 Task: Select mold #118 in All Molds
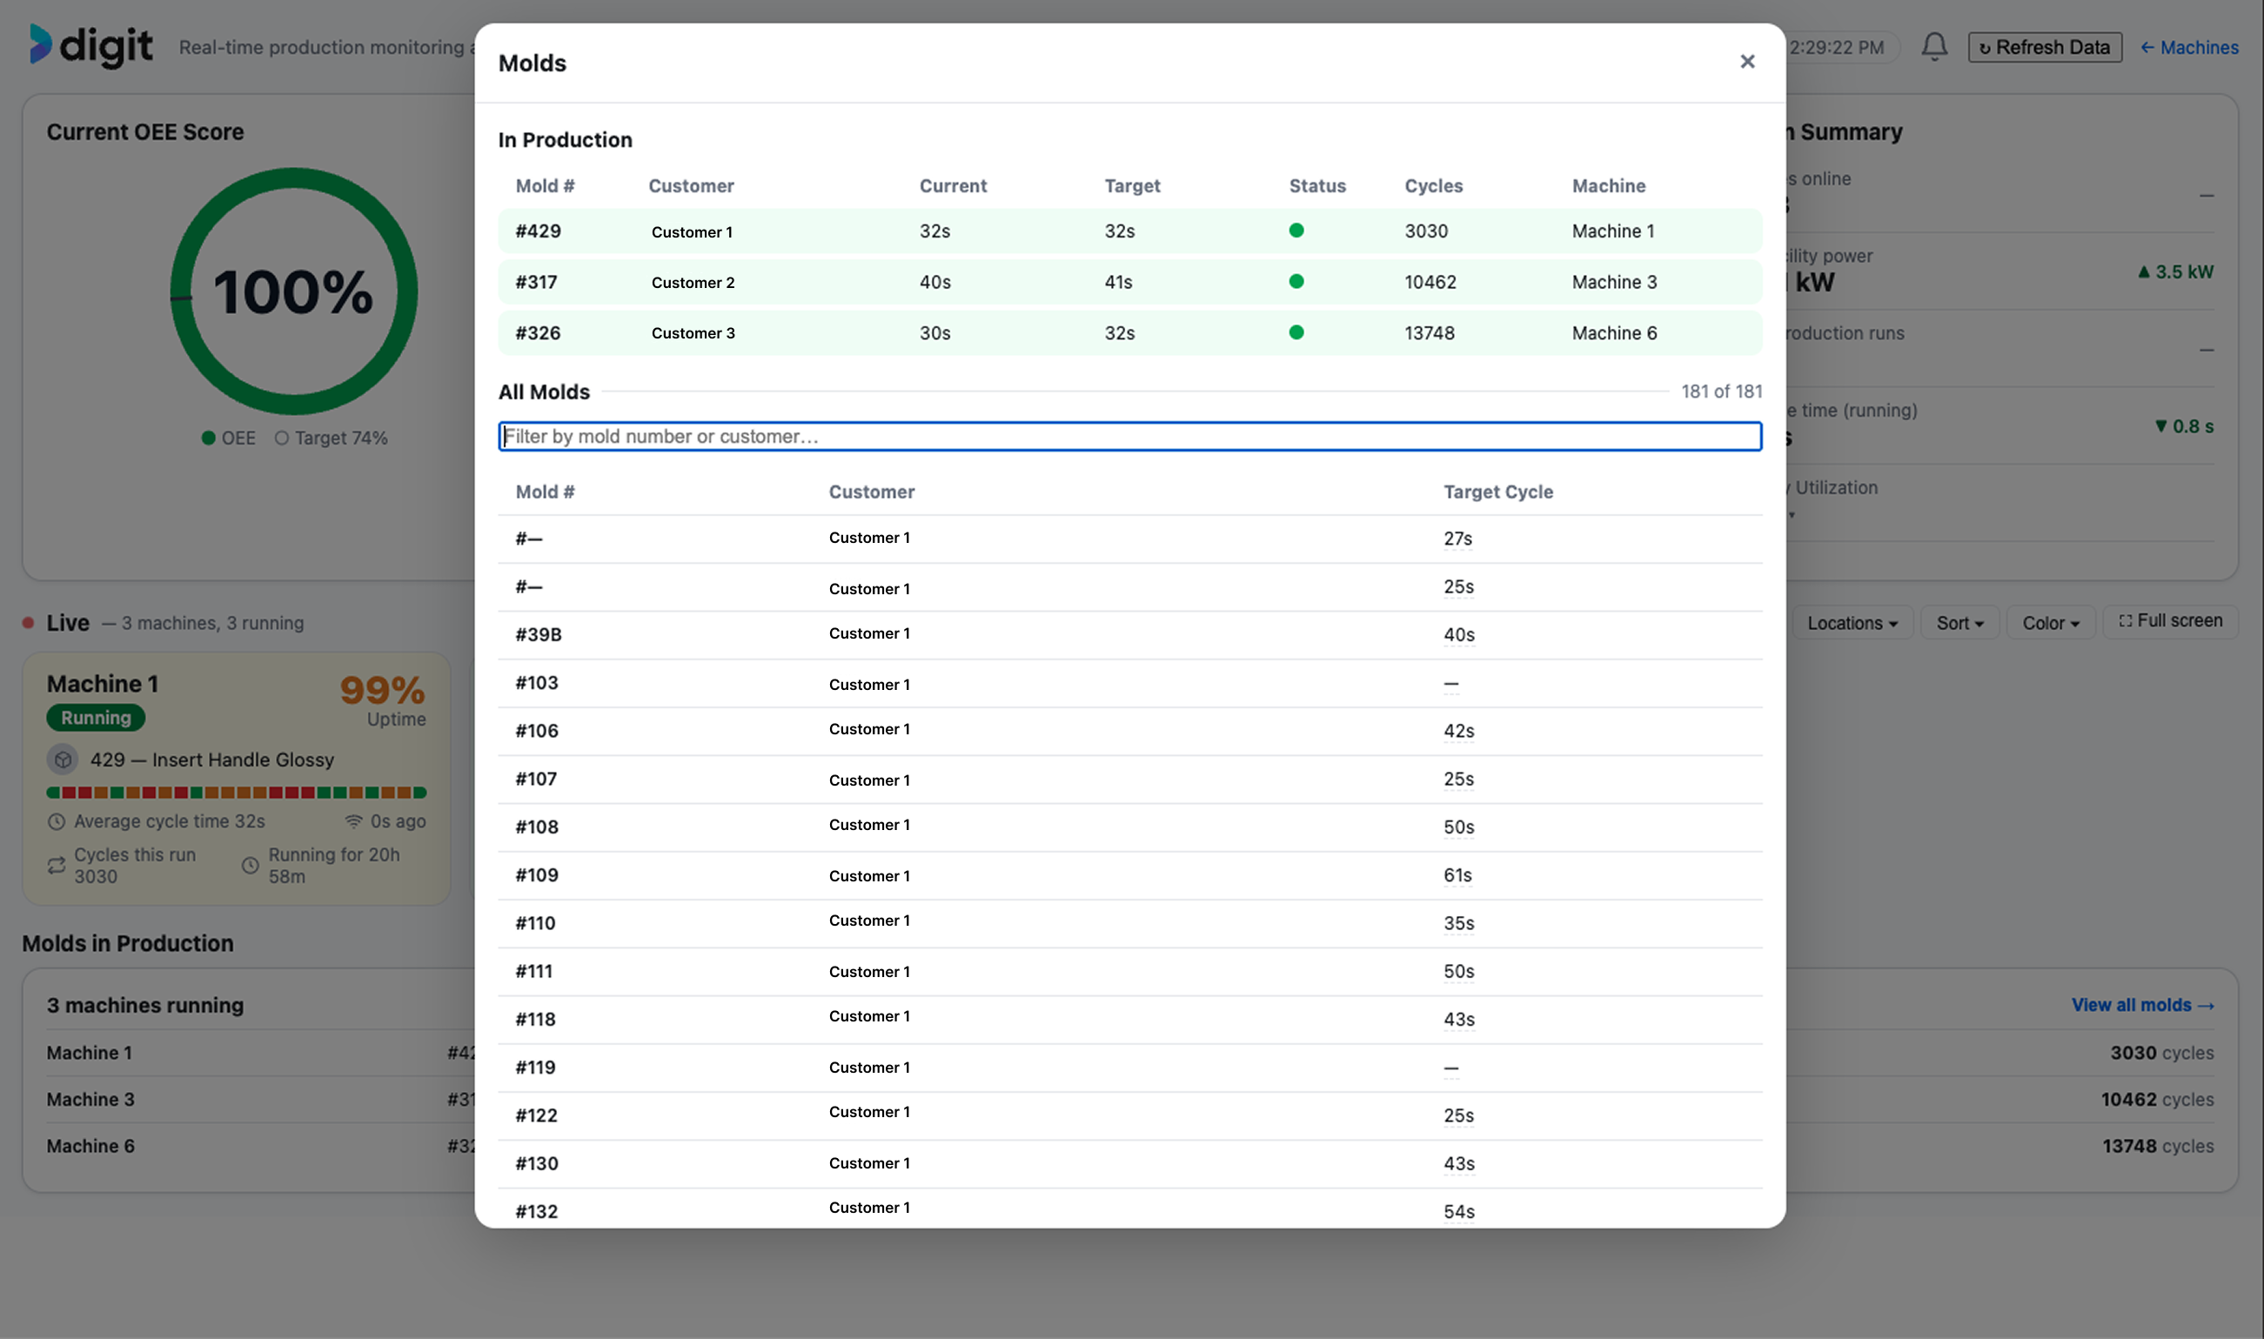1129,1020
